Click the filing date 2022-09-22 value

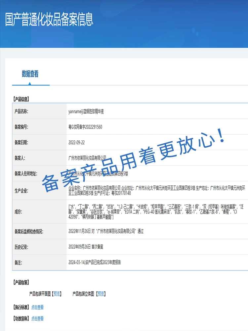pyautogui.click(x=76, y=142)
